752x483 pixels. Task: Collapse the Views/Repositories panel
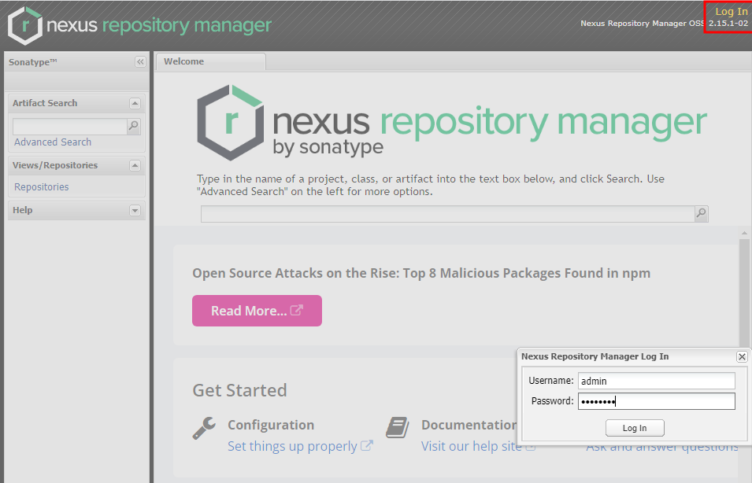tap(135, 165)
